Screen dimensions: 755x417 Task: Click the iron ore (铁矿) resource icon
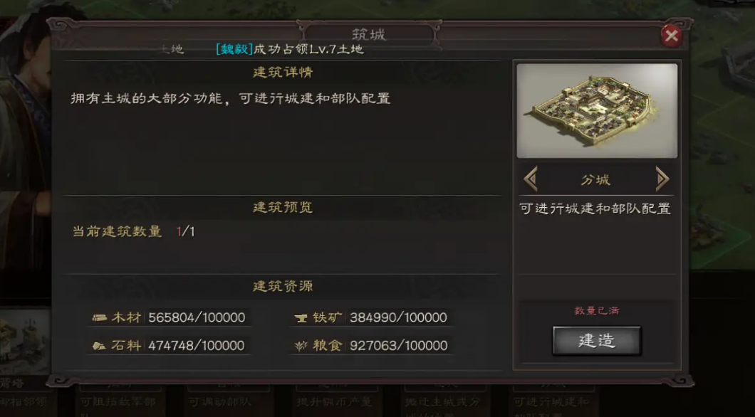coord(301,317)
